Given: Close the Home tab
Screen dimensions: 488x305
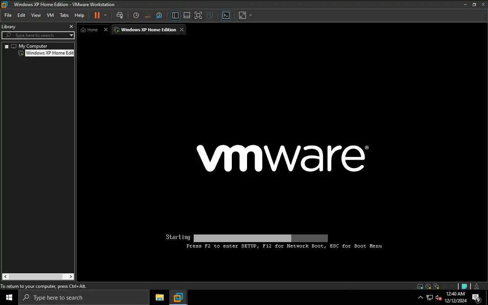Looking at the screenshot, I should tap(106, 30).
